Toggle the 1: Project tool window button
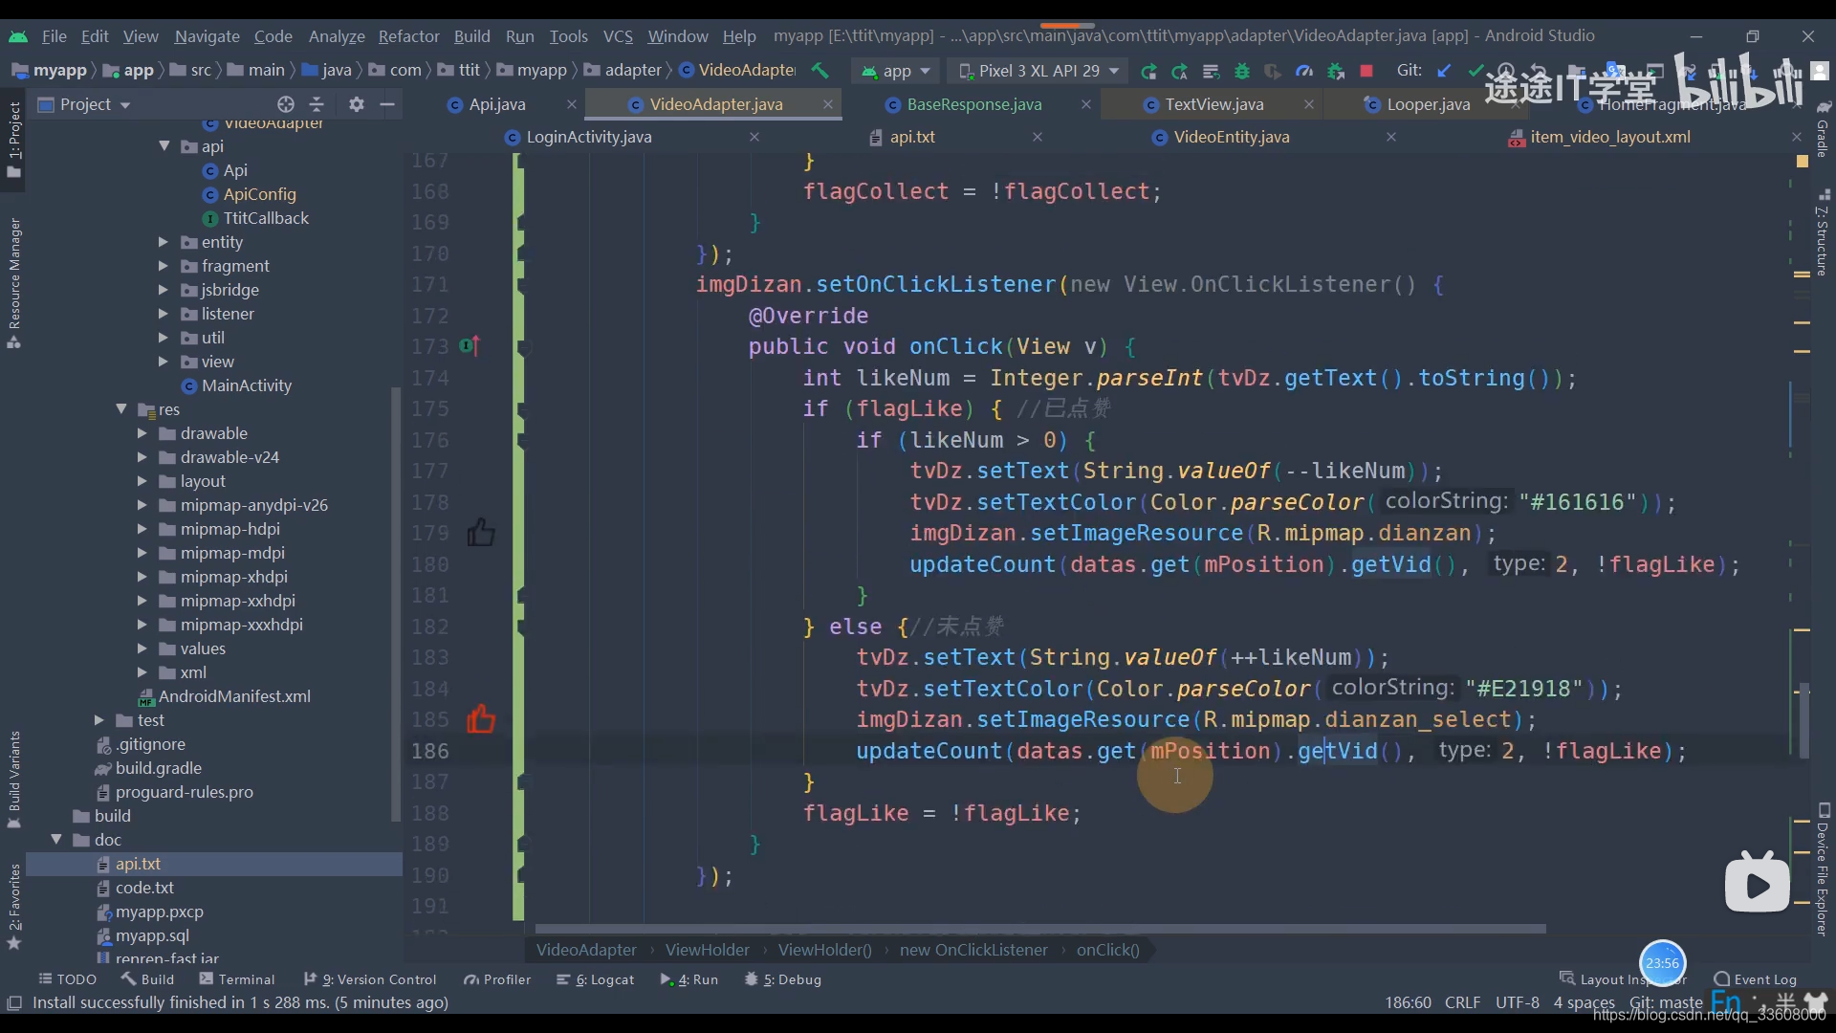This screenshot has height=1033, width=1836. (x=13, y=140)
